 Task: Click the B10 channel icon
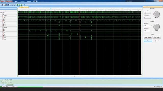3,37
